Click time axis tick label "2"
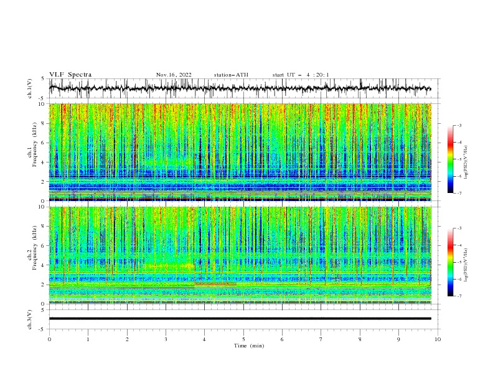 coord(127,339)
